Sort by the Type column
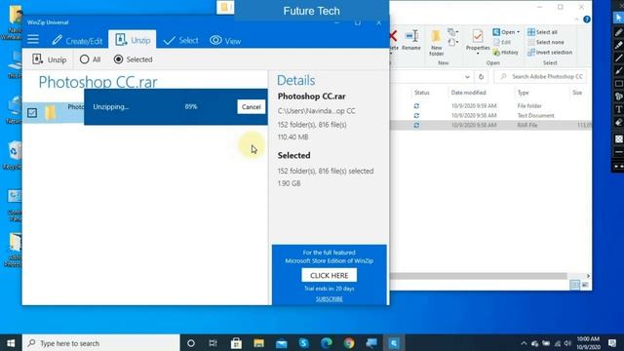This screenshot has width=624, height=351. (x=524, y=93)
